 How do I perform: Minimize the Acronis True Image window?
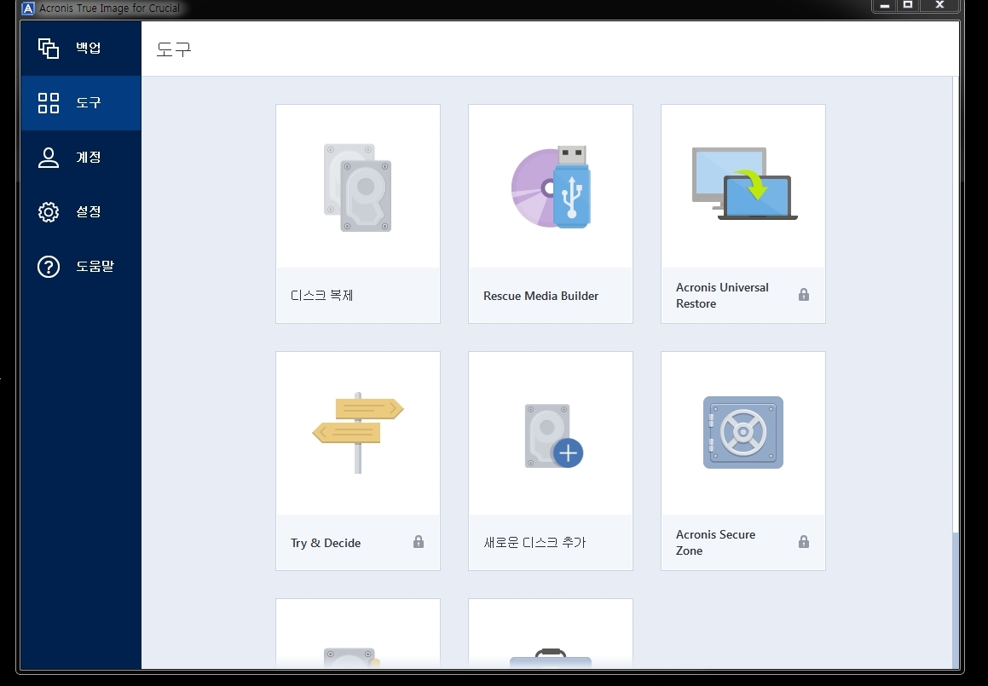tap(885, 6)
